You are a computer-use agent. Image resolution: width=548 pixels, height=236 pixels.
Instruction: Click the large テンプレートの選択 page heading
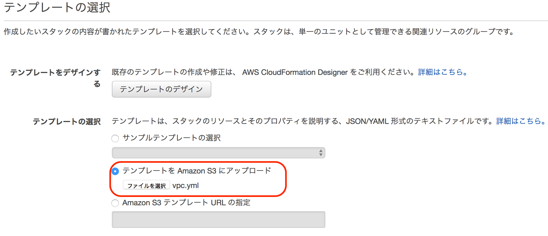coord(57,8)
